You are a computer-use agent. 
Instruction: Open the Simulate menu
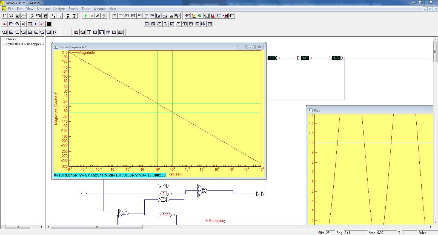(43, 9)
